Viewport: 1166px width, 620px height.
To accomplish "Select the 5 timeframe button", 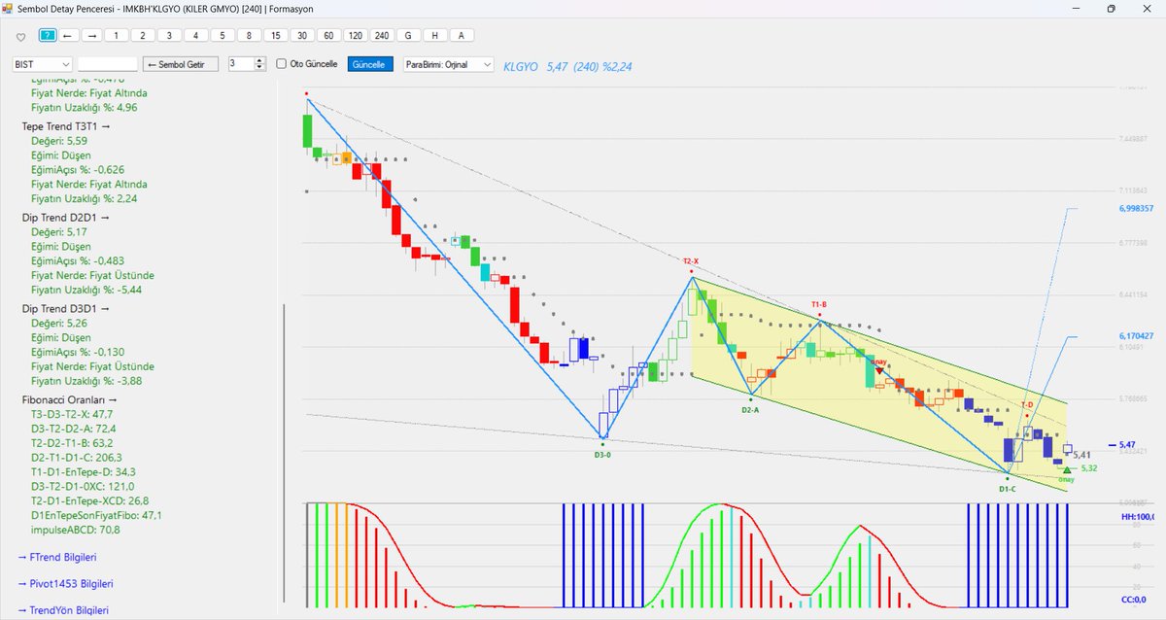I will point(222,35).
